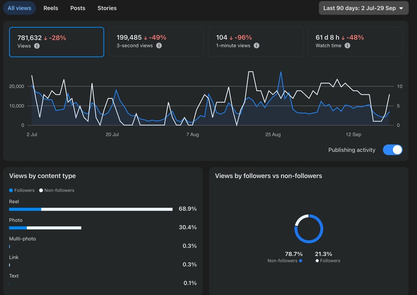Click the info icon next to Views
This screenshot has width=417, height=295.
37,46
